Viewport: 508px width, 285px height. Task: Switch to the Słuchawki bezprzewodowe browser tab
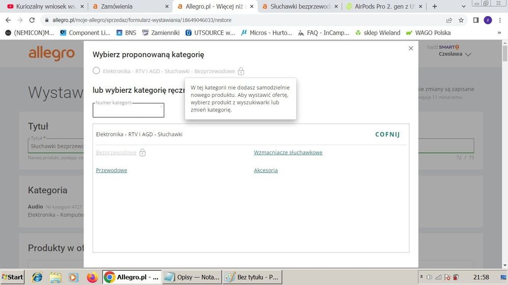point(300,7)
